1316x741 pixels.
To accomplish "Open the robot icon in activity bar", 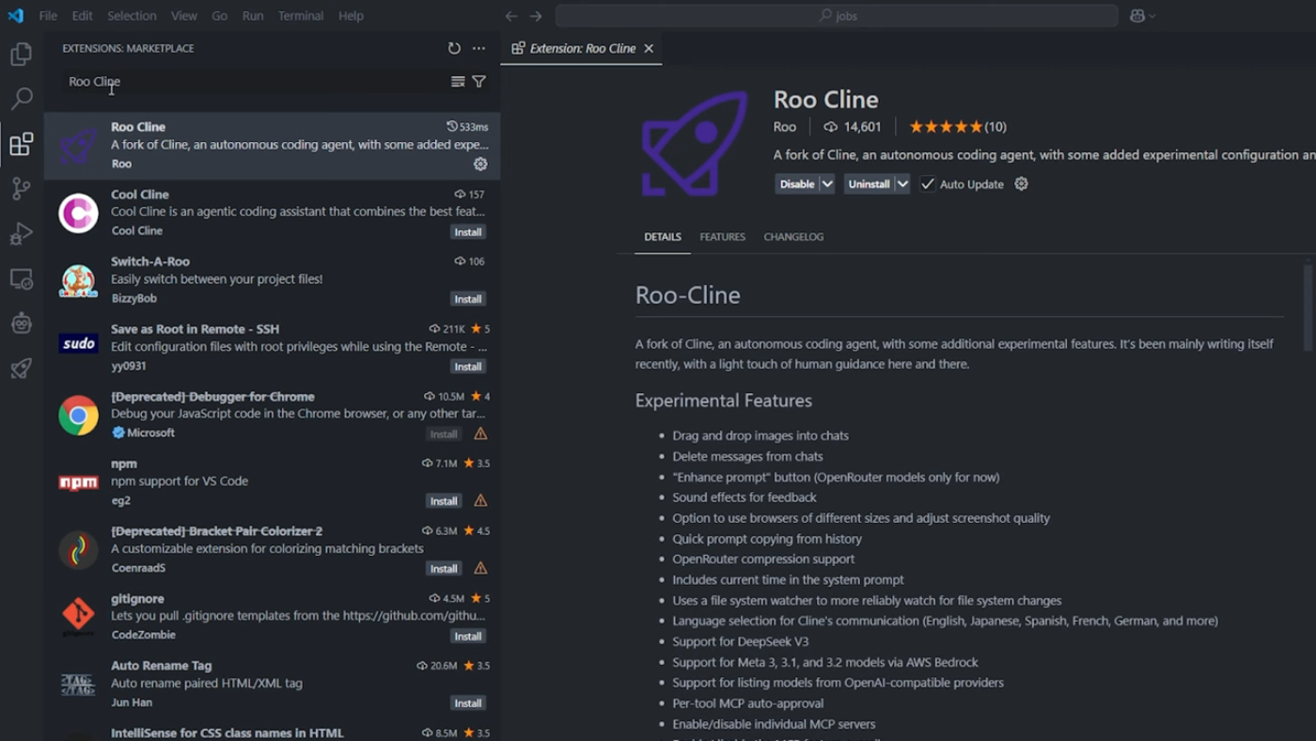I will pos(21,323).
